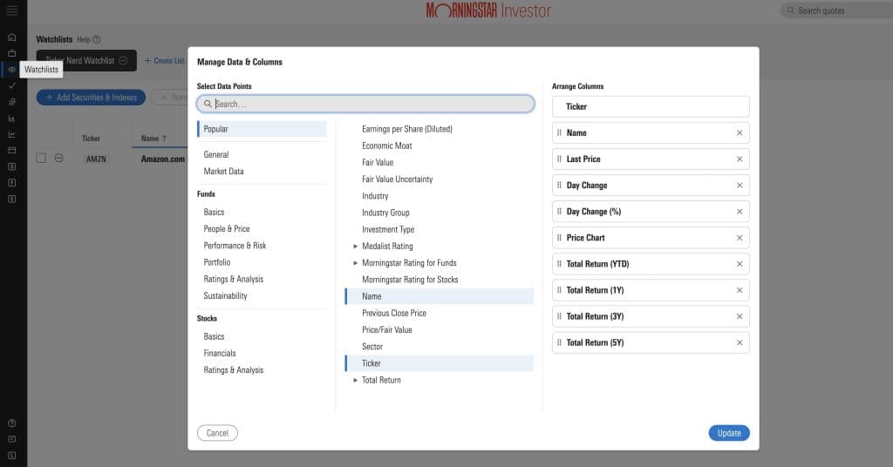Select Earnings per Share (Diluted)
Image resolution: width=893 pixels, height=467 pixels.
(406, 129)
